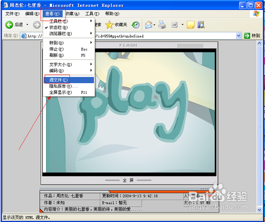The width and height of the screenshot is (265, 222).
Task: Click the 内容简介 description text
Action: pos(93,209)
